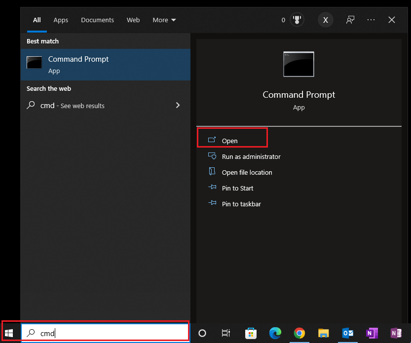Click the Microsoft Rewards medal icon
Image resolution: width=411 pixels, height=343 pixels.
tap(297, 20)
